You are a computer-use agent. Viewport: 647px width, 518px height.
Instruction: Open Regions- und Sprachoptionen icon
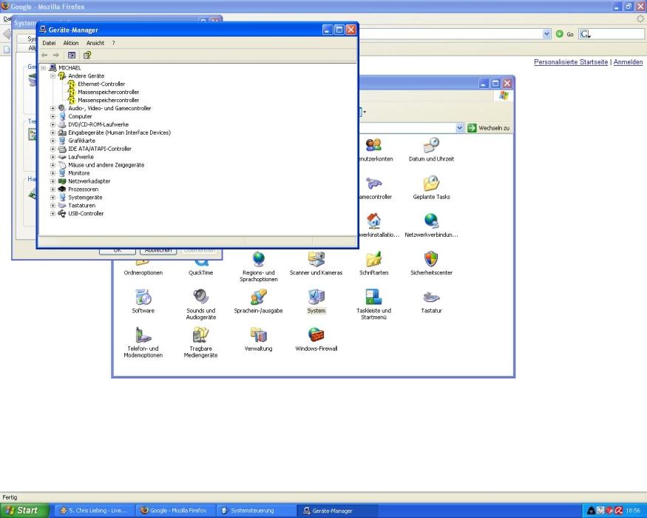click(259, 266)
